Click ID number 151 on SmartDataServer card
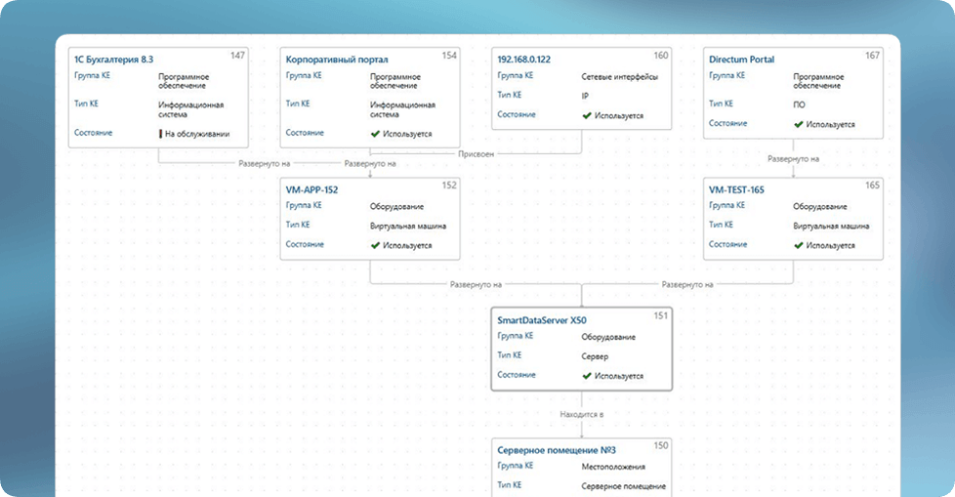The height and width of the screenshot is (497, 955). tap(660, 314)
